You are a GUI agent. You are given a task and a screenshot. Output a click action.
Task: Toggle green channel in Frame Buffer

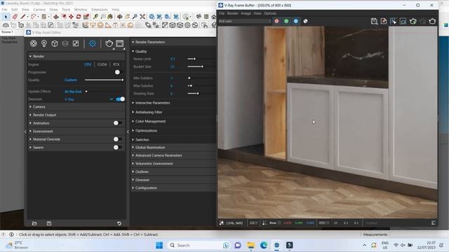click(286, 21)
